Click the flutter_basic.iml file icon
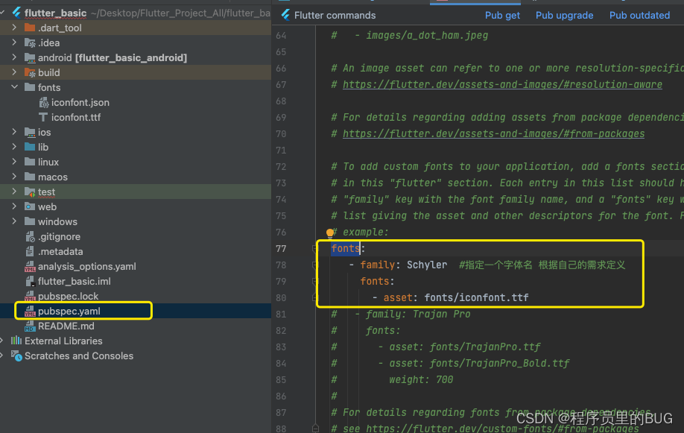684x433 pixels. click(30, 282)
